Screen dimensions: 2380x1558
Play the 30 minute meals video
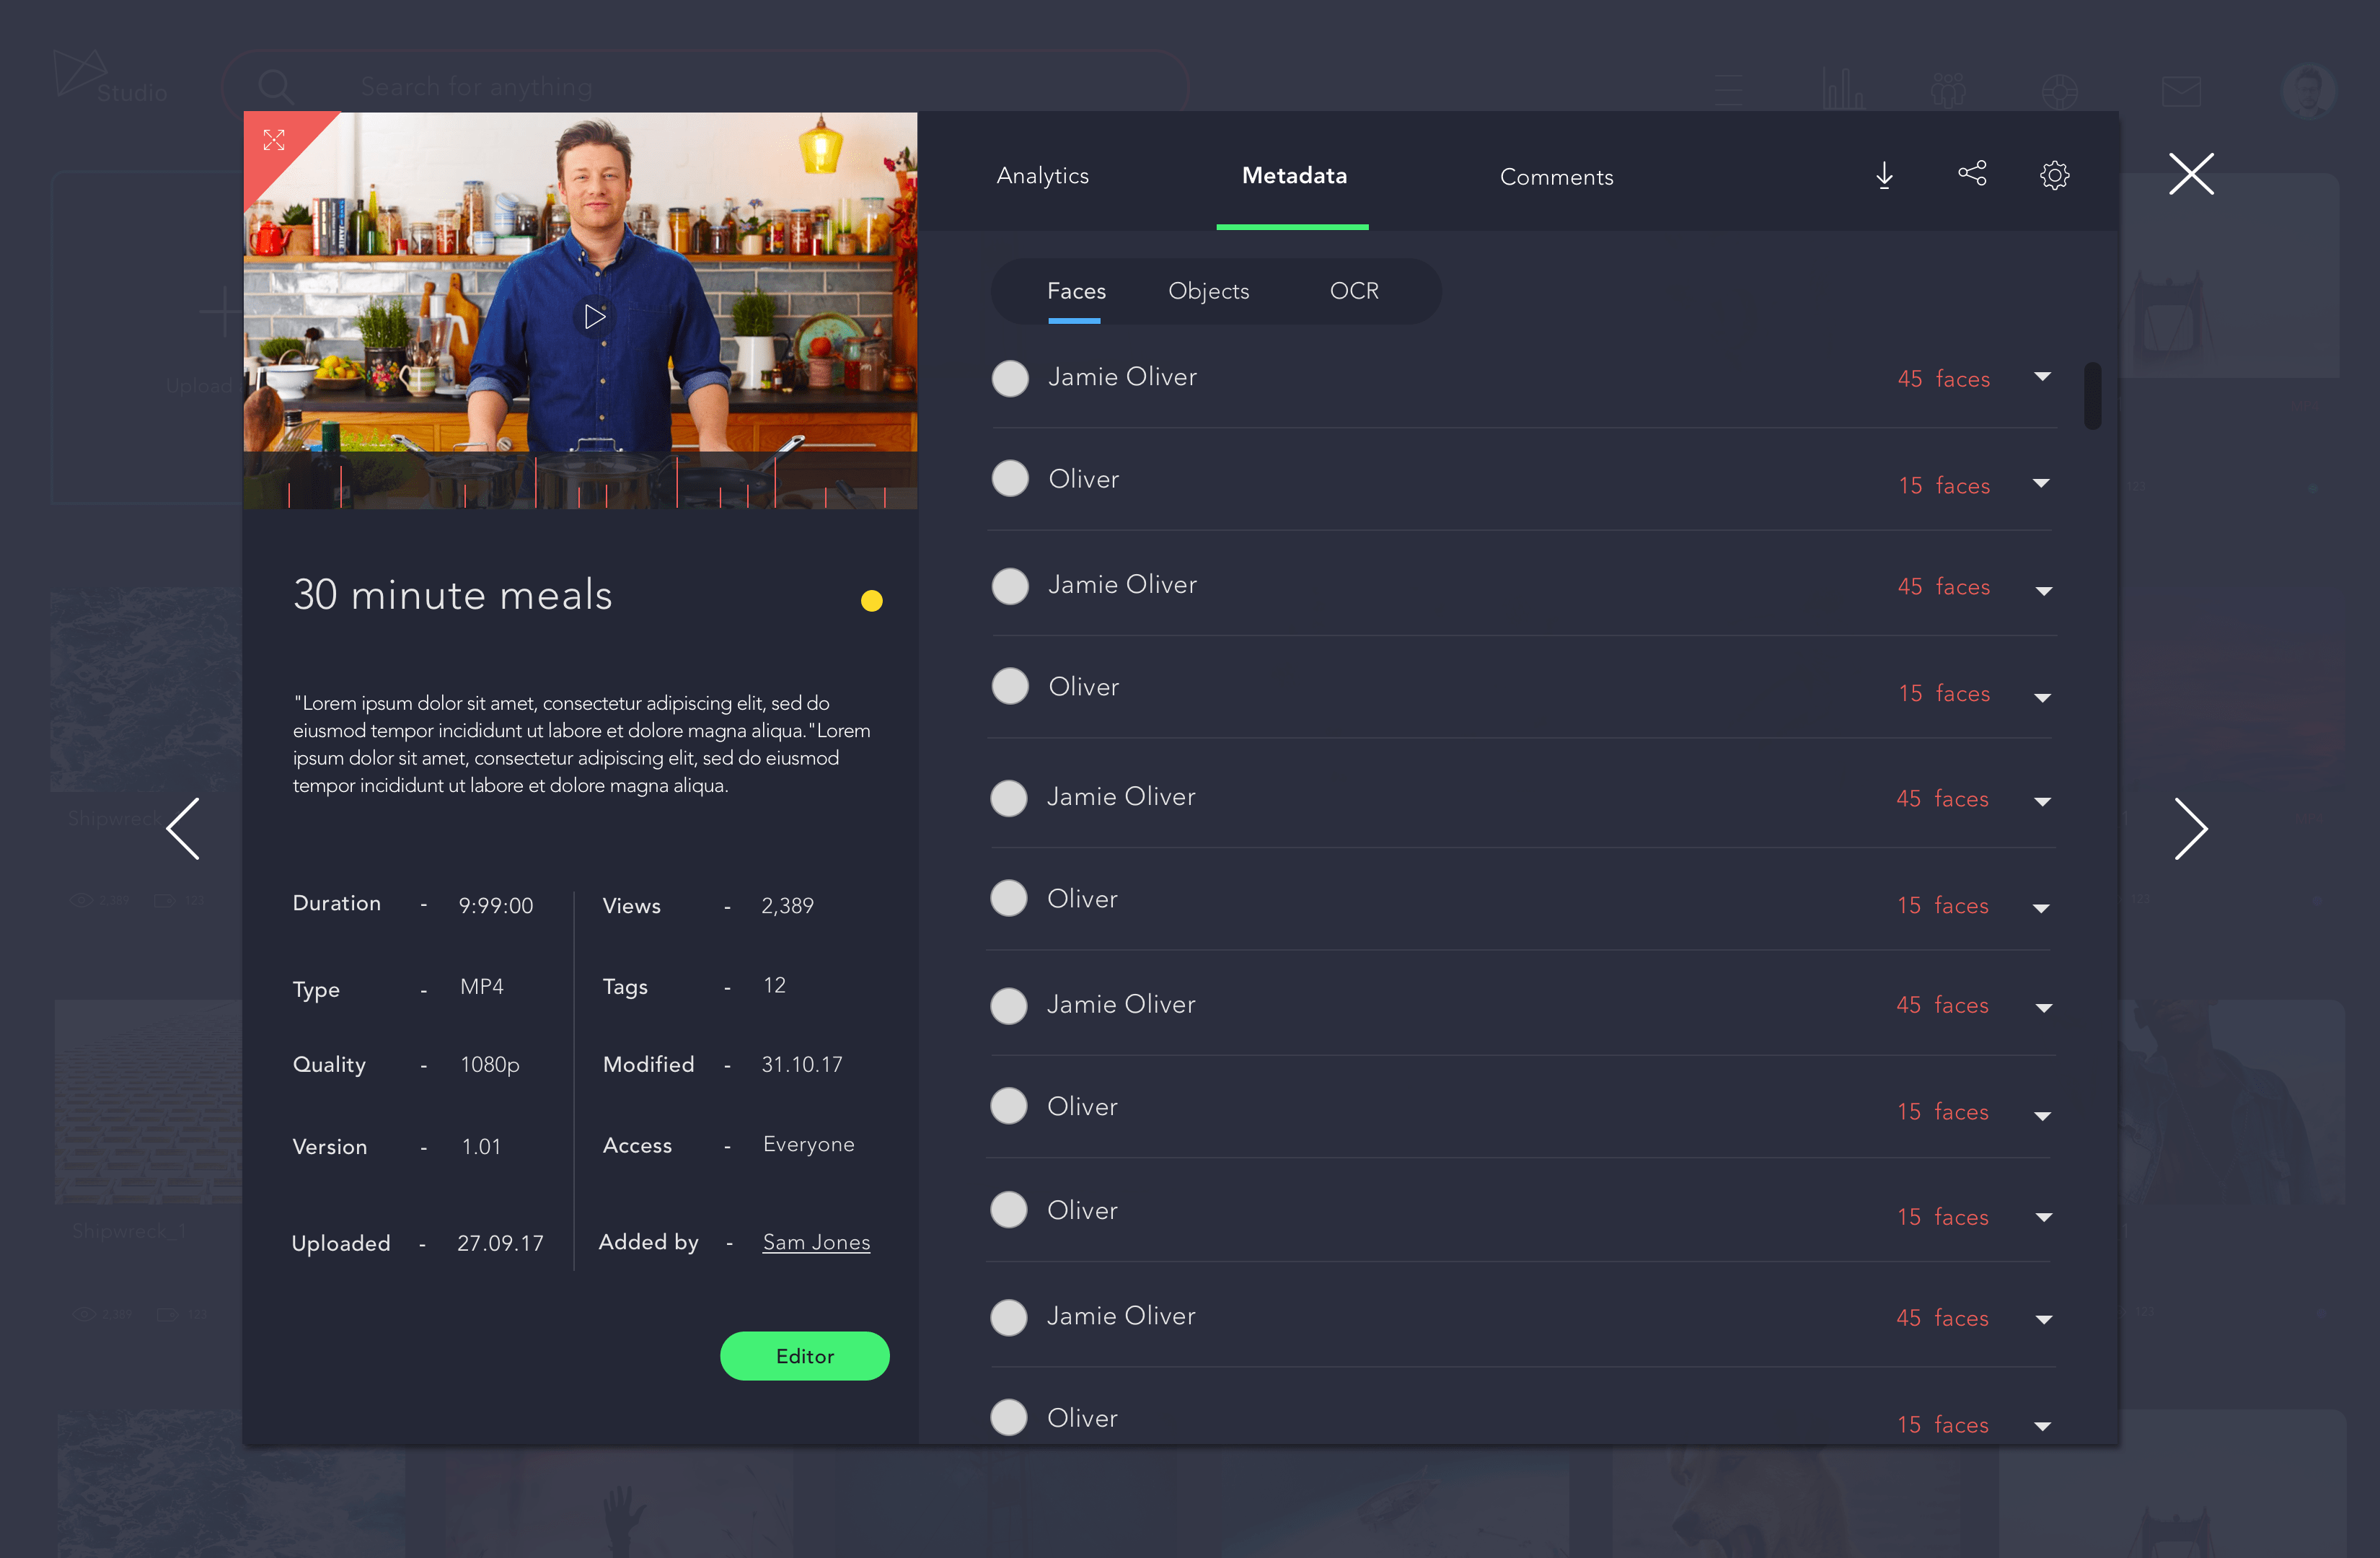click(594, 317)
